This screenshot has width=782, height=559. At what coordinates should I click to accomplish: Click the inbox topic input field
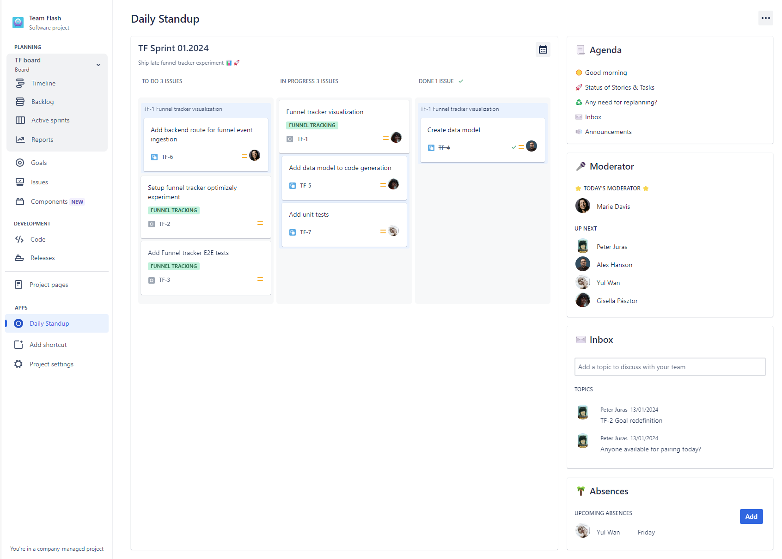[669, 367]
